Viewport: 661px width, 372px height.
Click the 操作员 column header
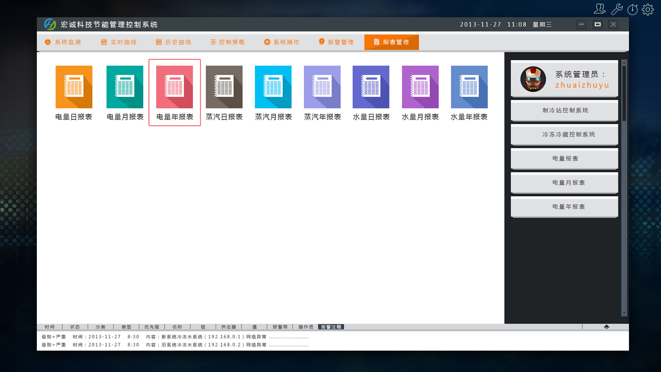click(x=306, y=327)
